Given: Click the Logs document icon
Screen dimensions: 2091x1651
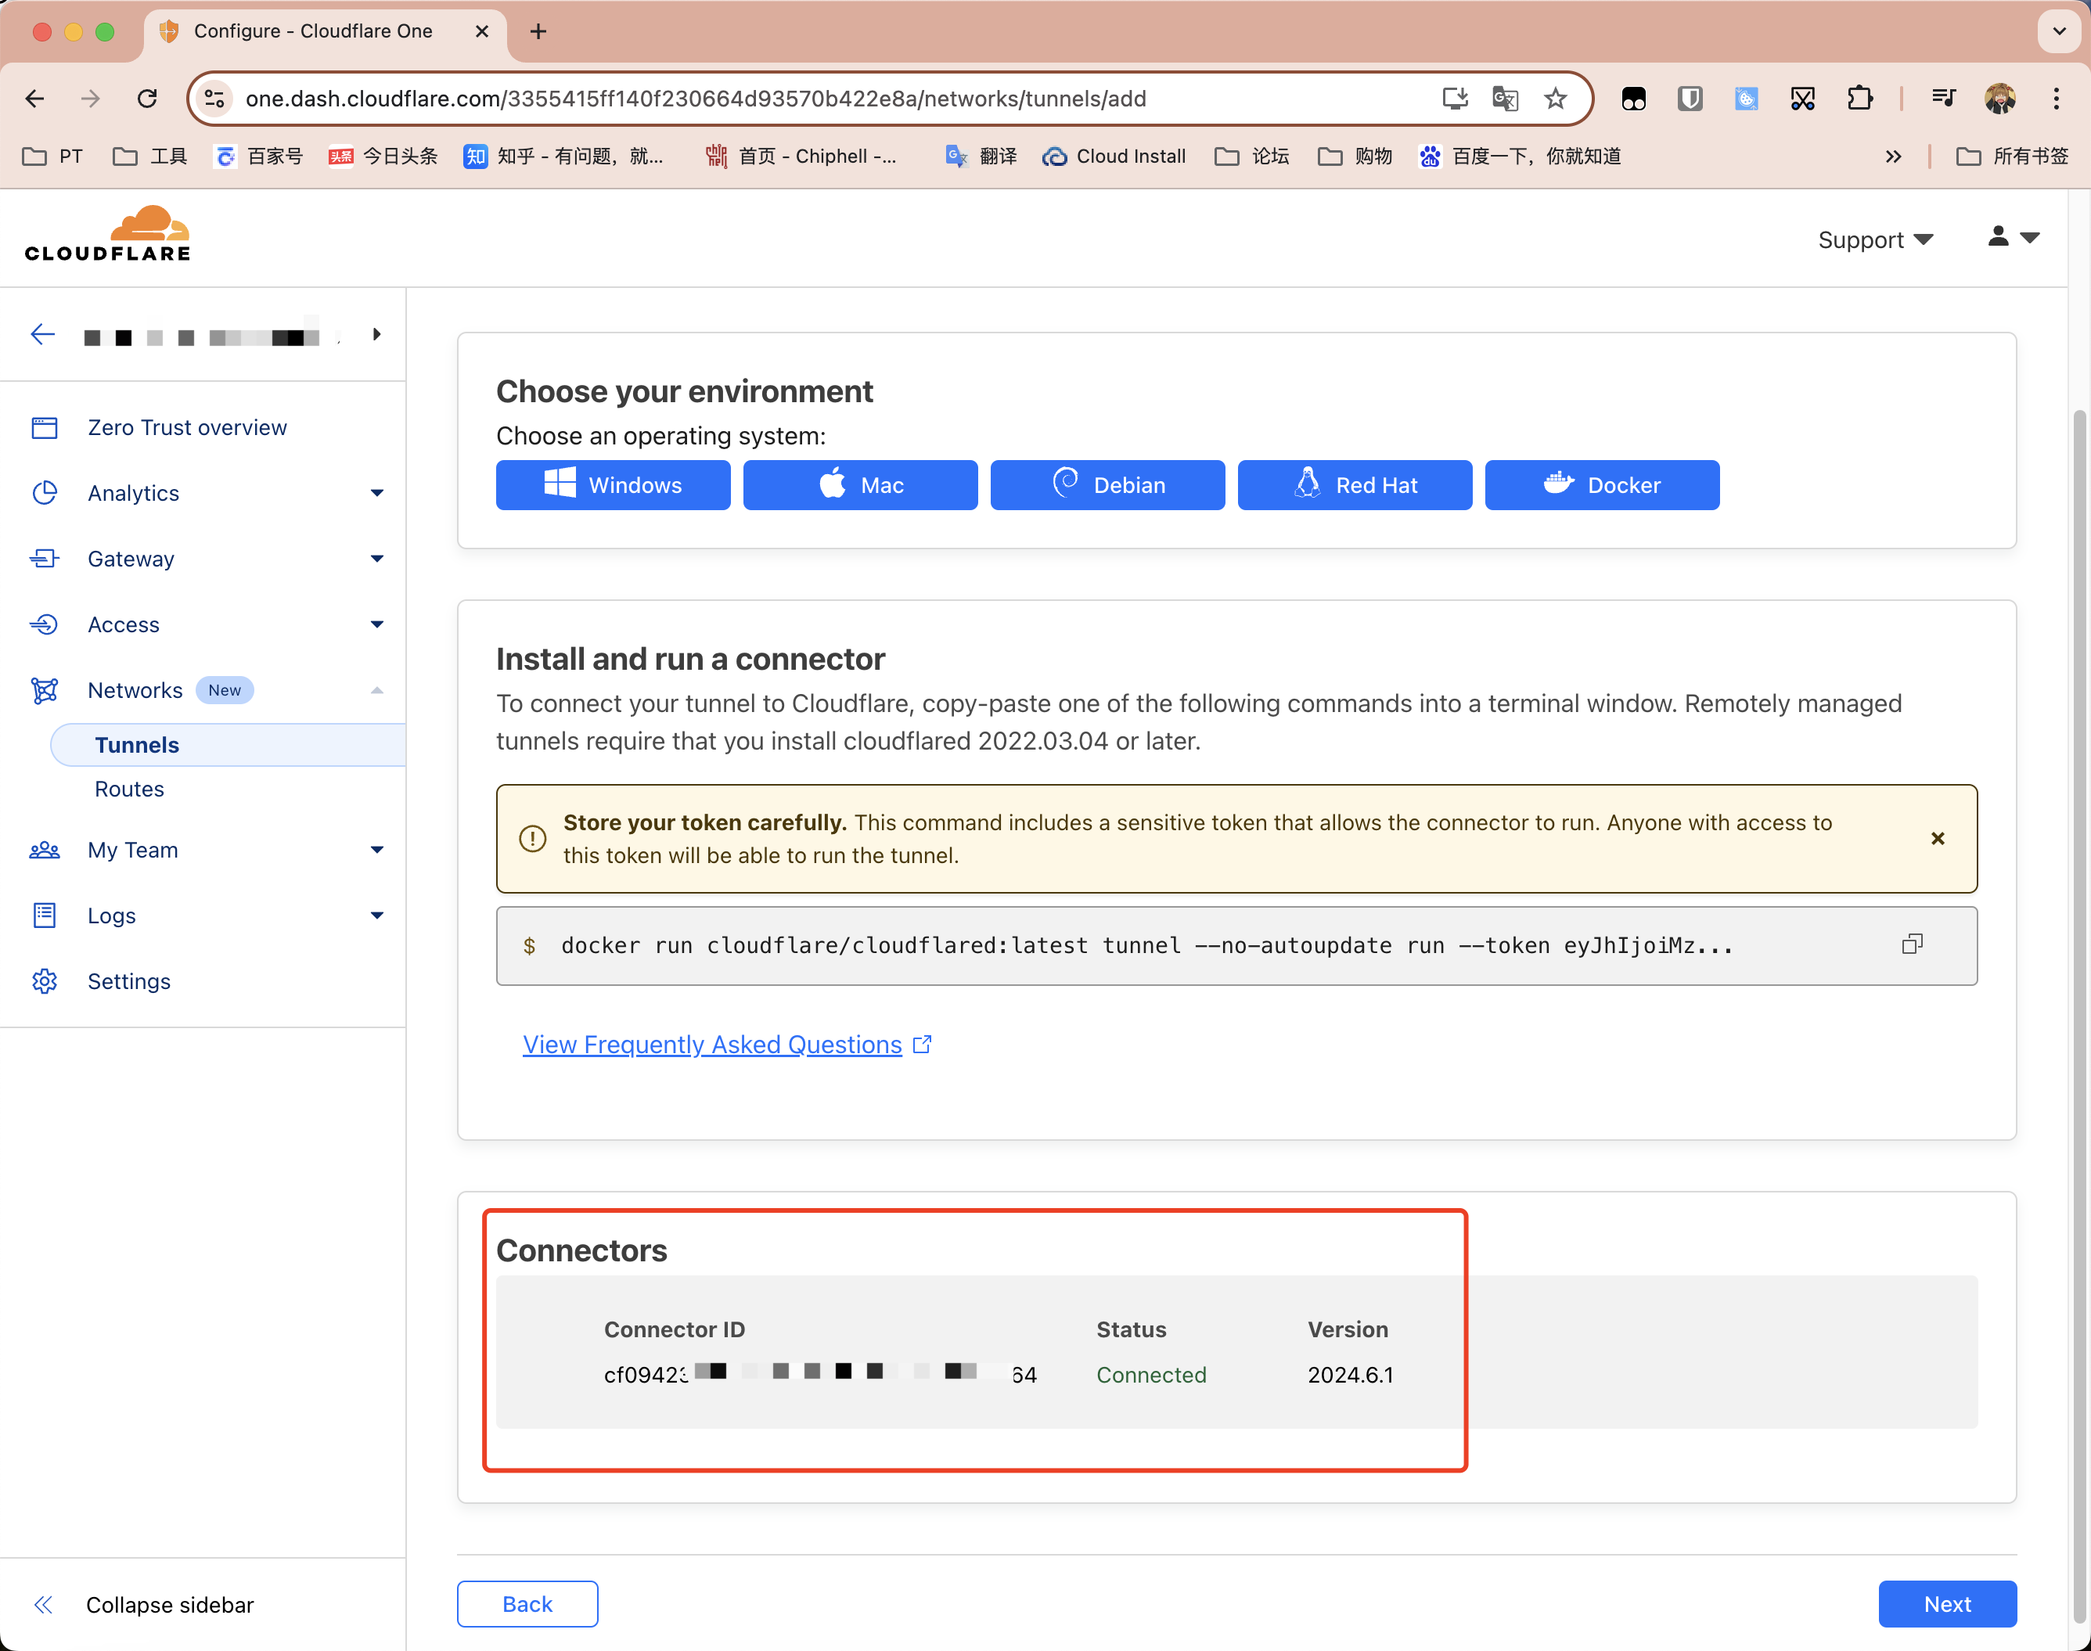Looking at the screenshot, I should 45,915.
